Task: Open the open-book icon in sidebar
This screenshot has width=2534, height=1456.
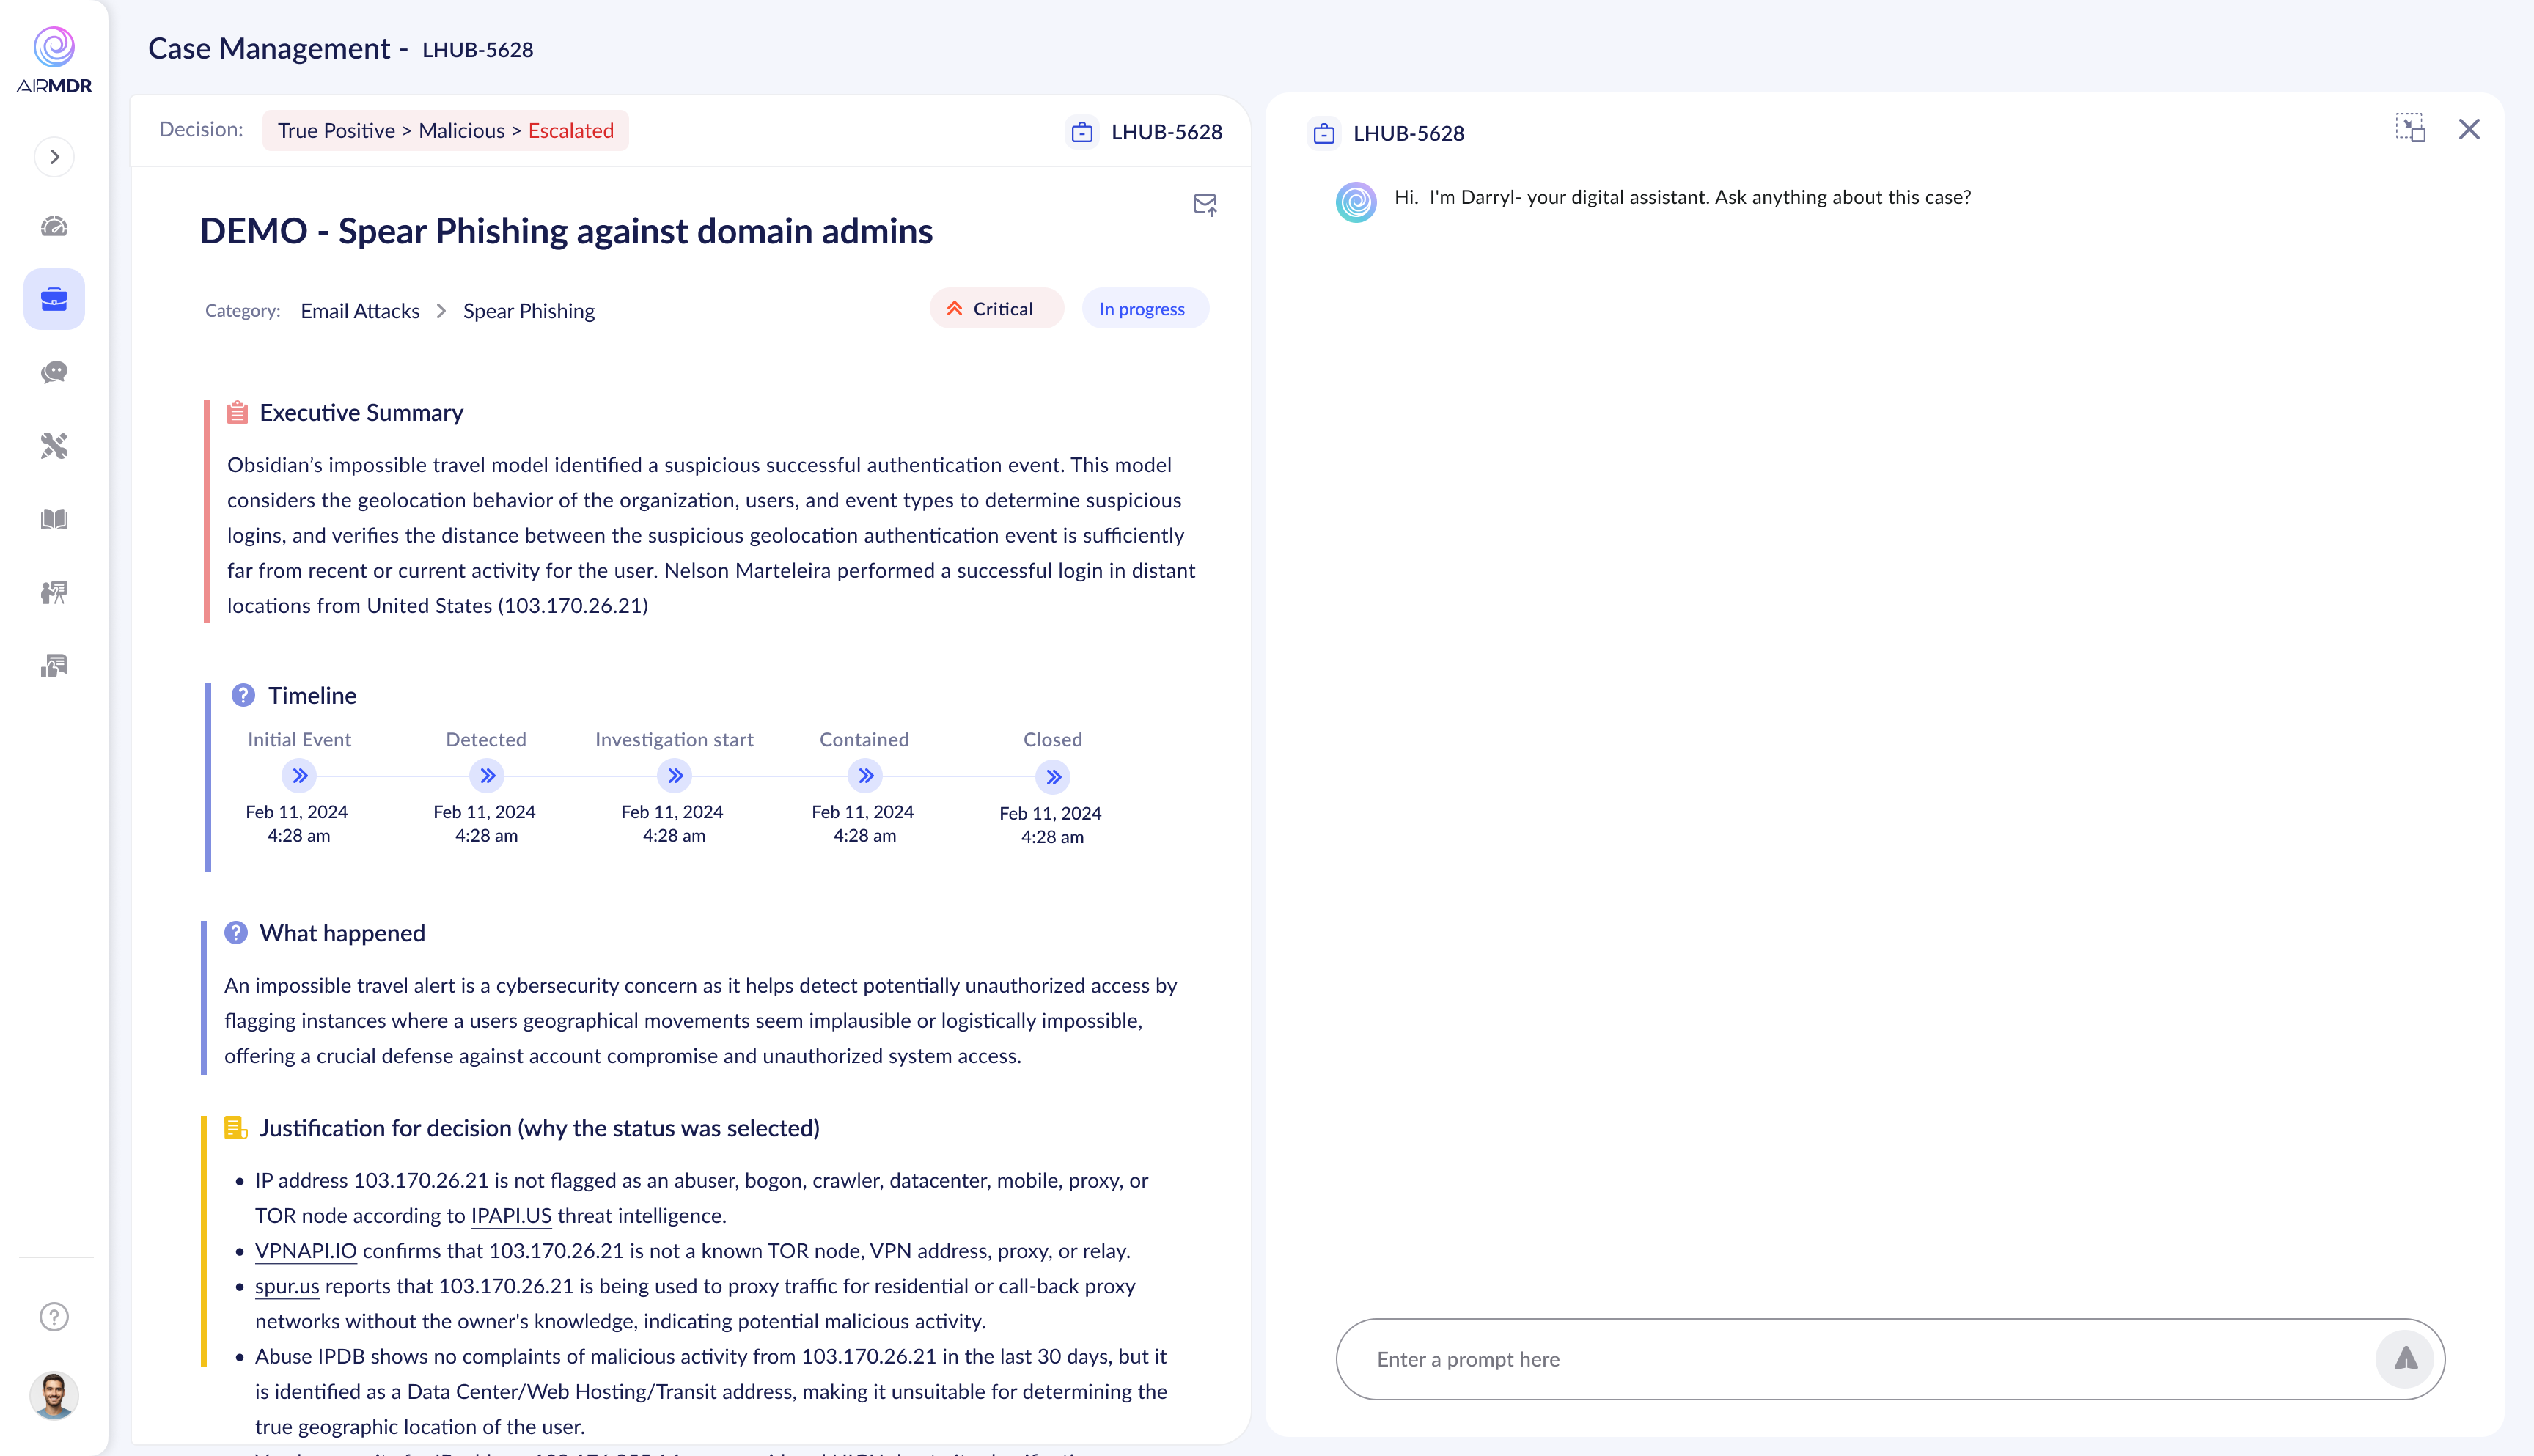Action: click(54, 519)
